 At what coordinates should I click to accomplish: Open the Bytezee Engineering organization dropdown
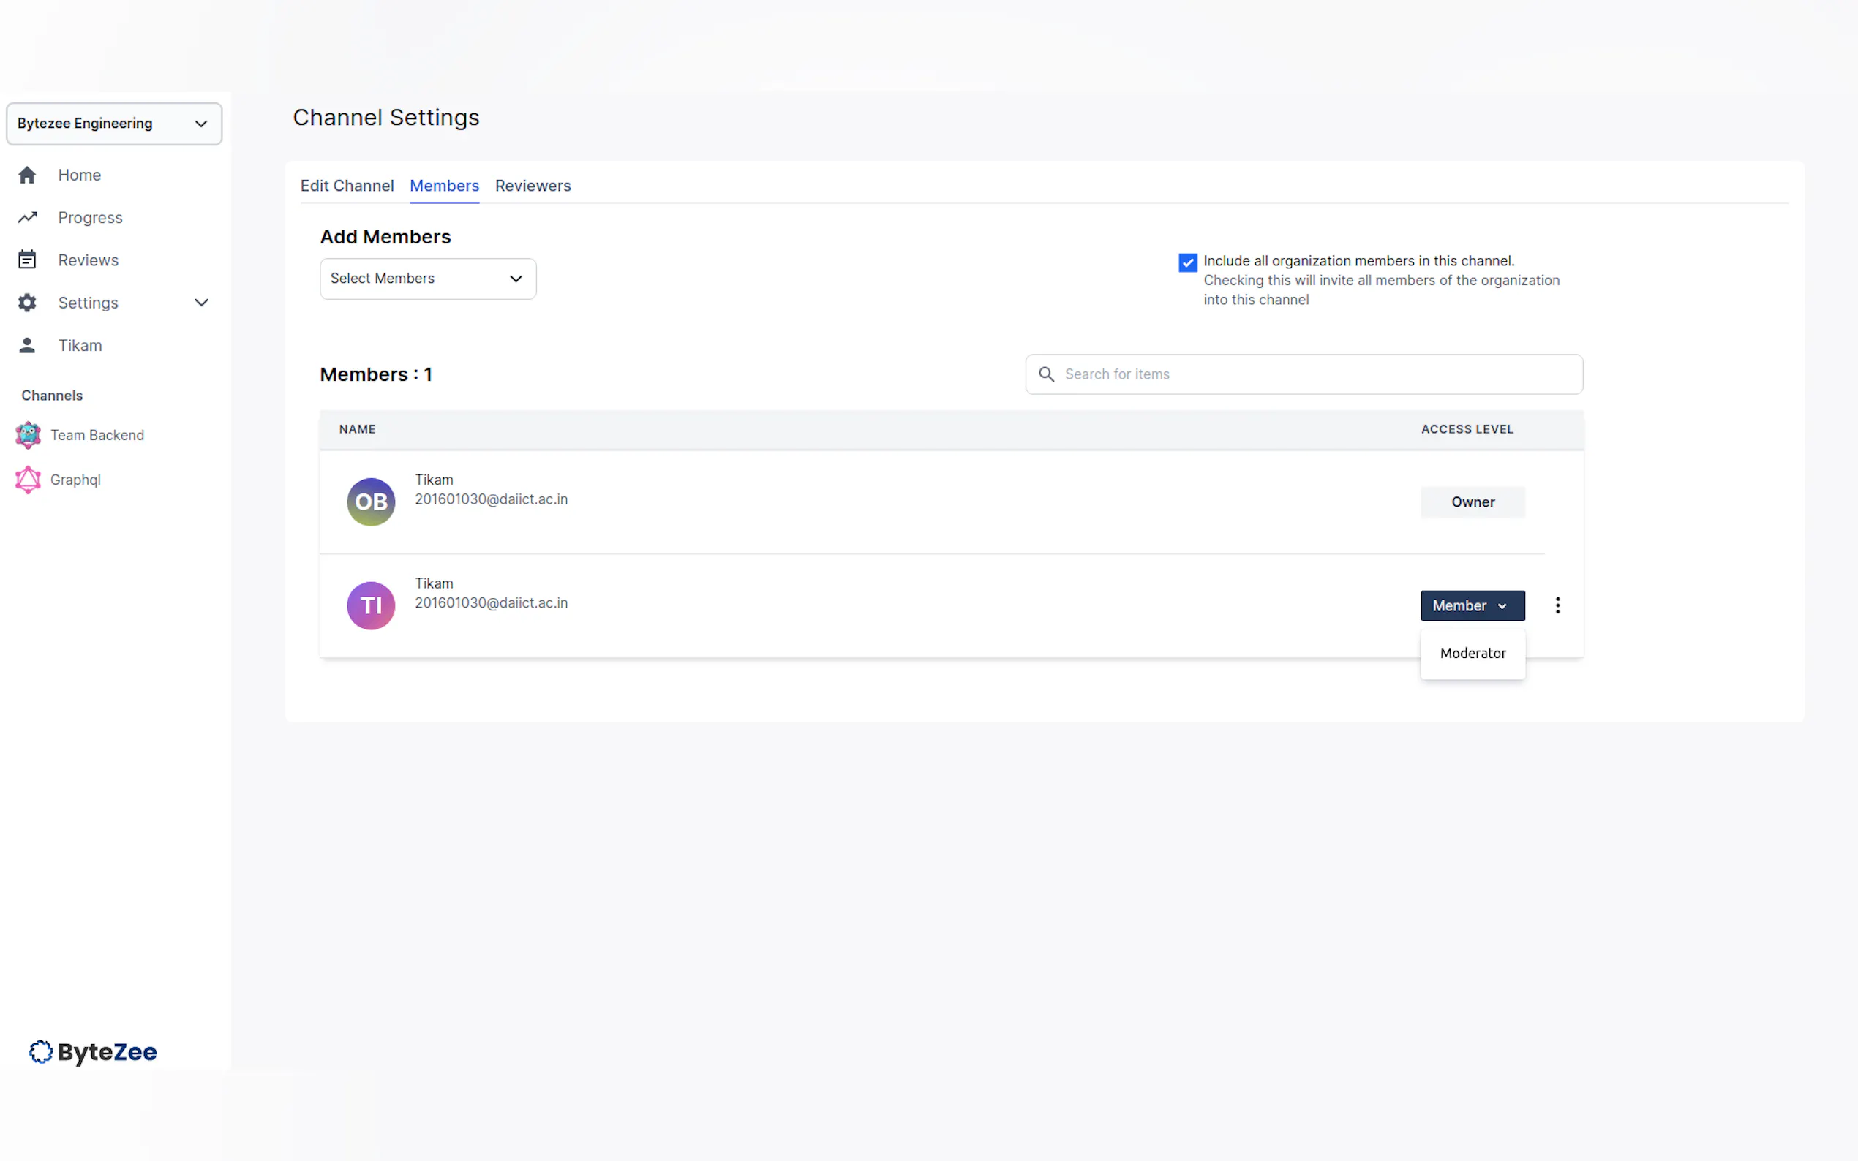(113, 124)
